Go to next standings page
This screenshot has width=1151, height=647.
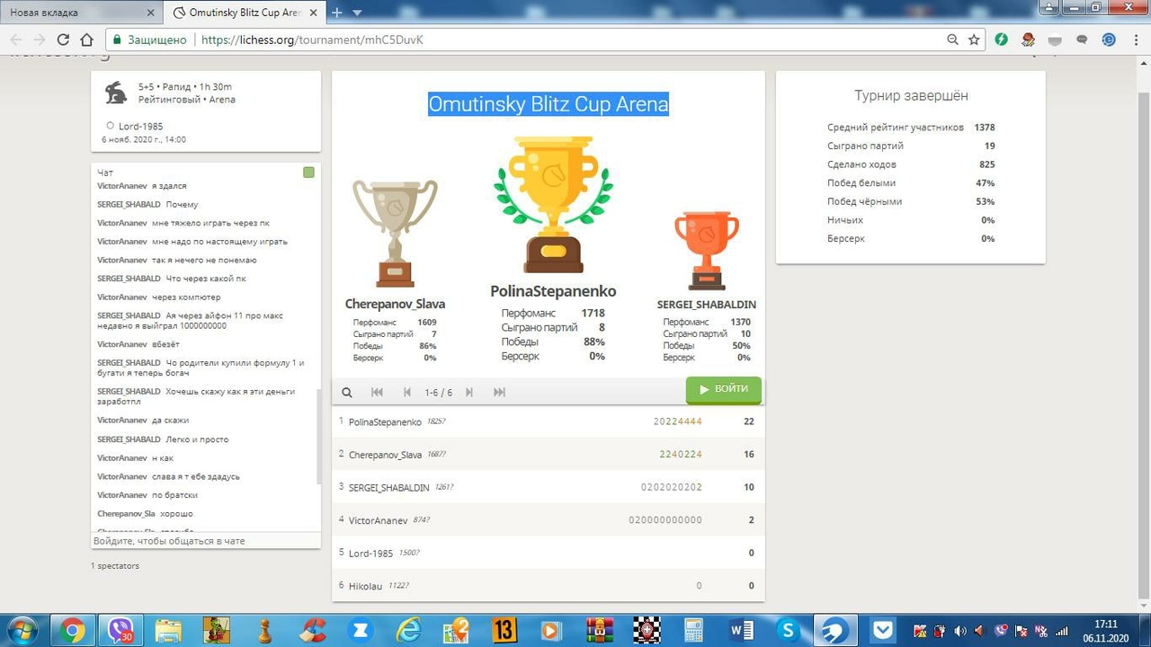tap(468, 392)
